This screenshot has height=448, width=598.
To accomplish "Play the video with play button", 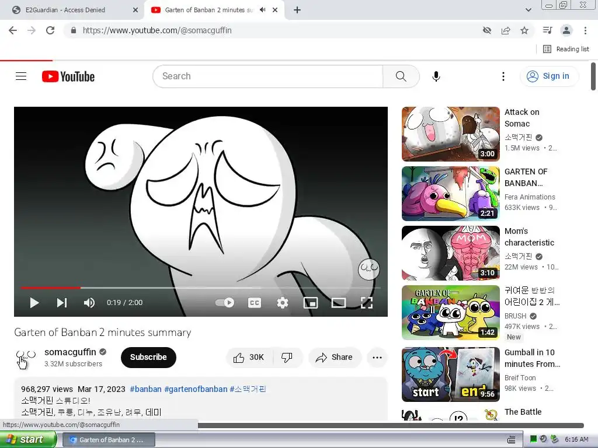I will coord(34,303).
